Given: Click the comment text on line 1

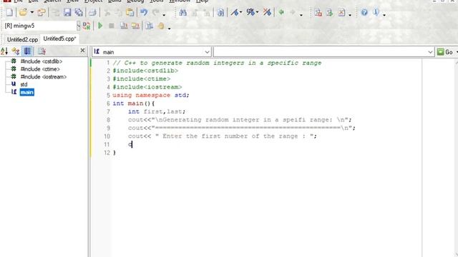Looking at the screenshot, I should click(x=217, y=63).
